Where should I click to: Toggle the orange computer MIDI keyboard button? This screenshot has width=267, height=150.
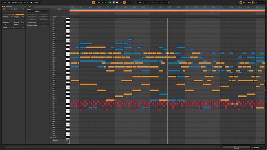pos(241,2)
